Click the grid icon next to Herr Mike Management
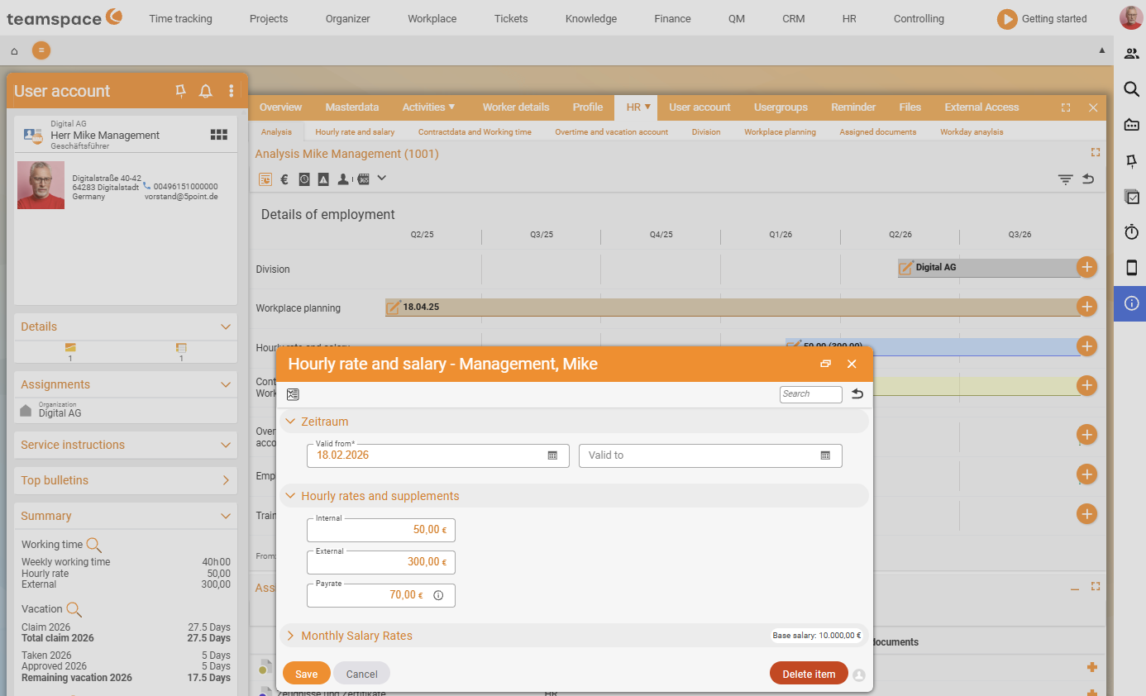The image size is (1146, 696). [218, 134]
